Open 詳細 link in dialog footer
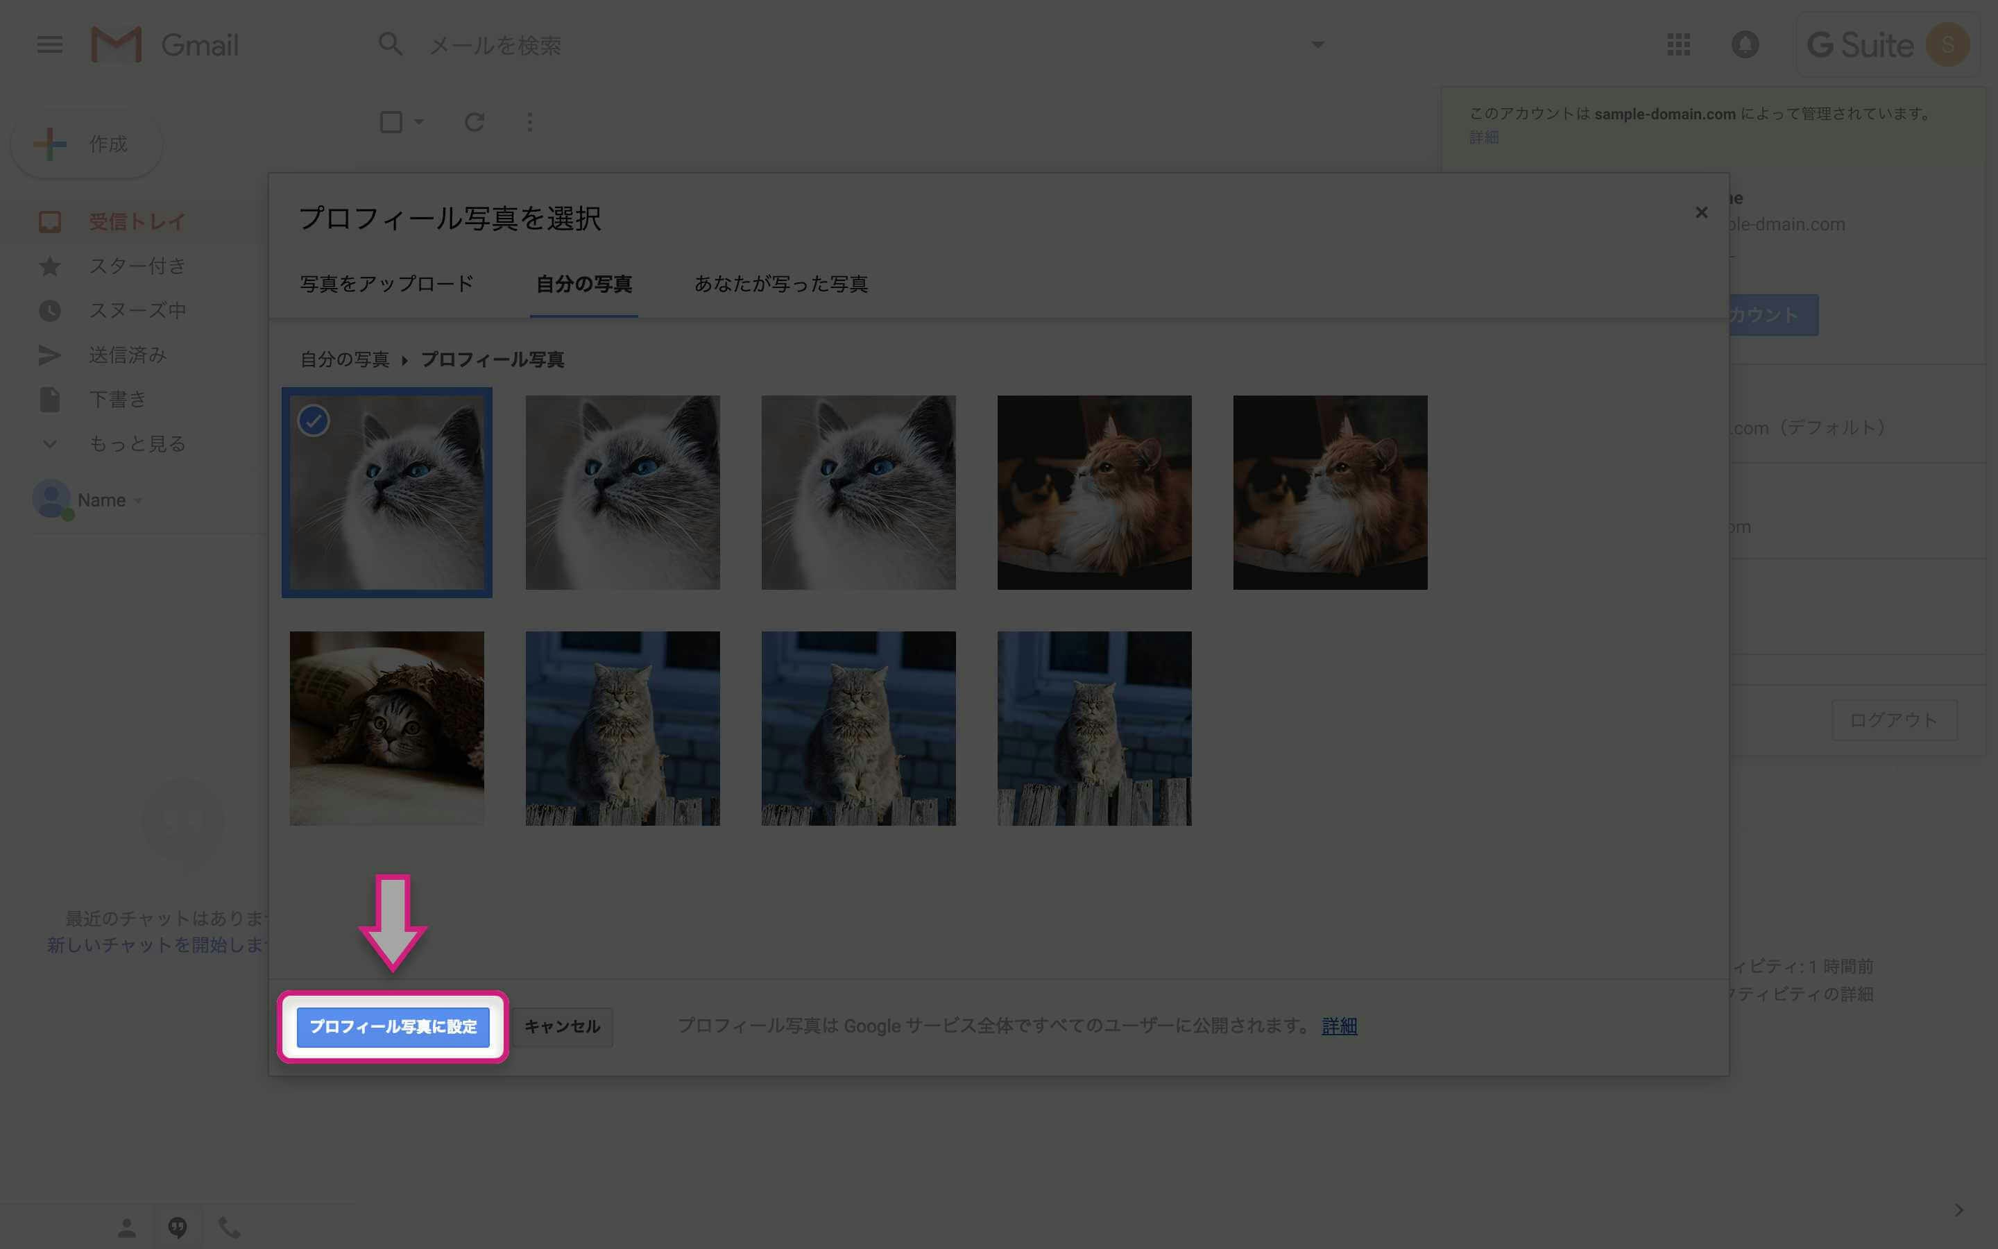 pyautogui.click(x=1339, y=1026)
